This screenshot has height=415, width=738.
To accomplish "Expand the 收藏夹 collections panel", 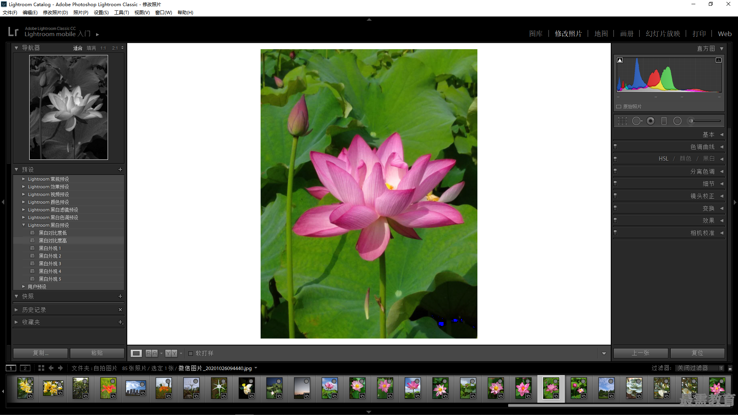I will [16, 322].
